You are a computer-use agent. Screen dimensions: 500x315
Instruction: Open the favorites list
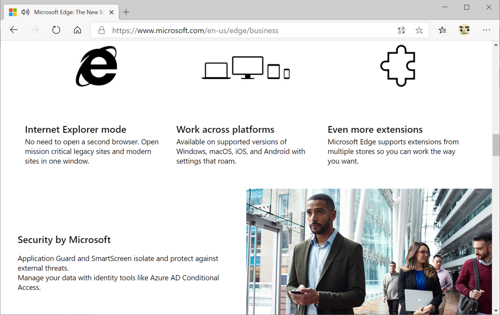pyautogui.click(x=442, y=30)
